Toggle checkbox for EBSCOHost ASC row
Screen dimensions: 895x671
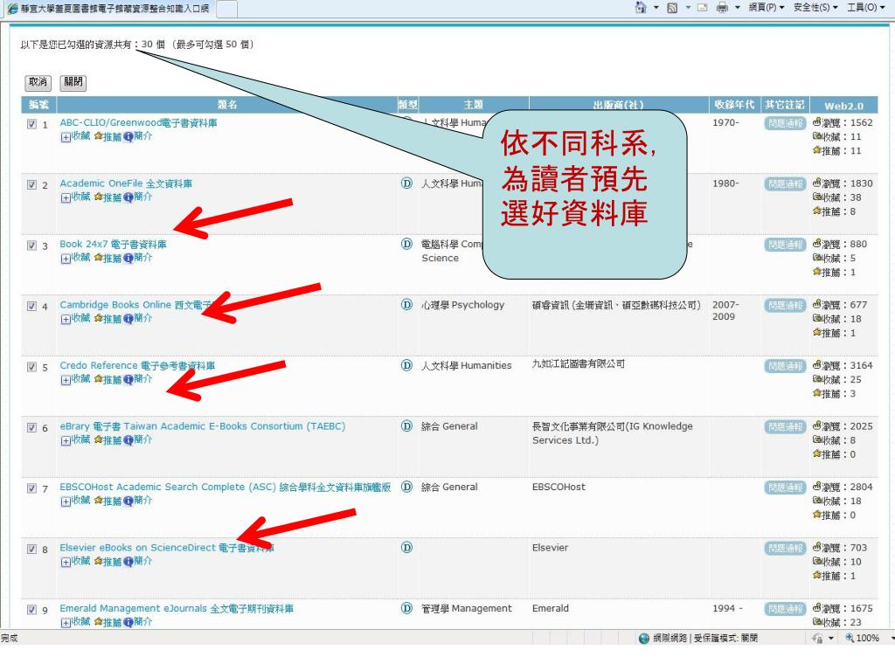32,488
